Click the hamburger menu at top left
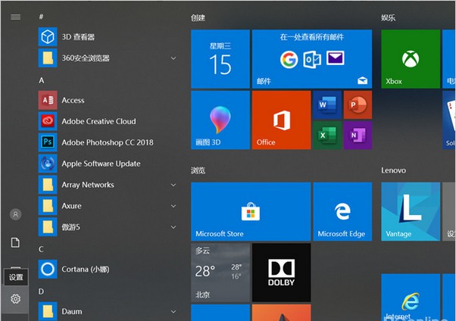Screen dimensions: 456x321 (15, 17)
